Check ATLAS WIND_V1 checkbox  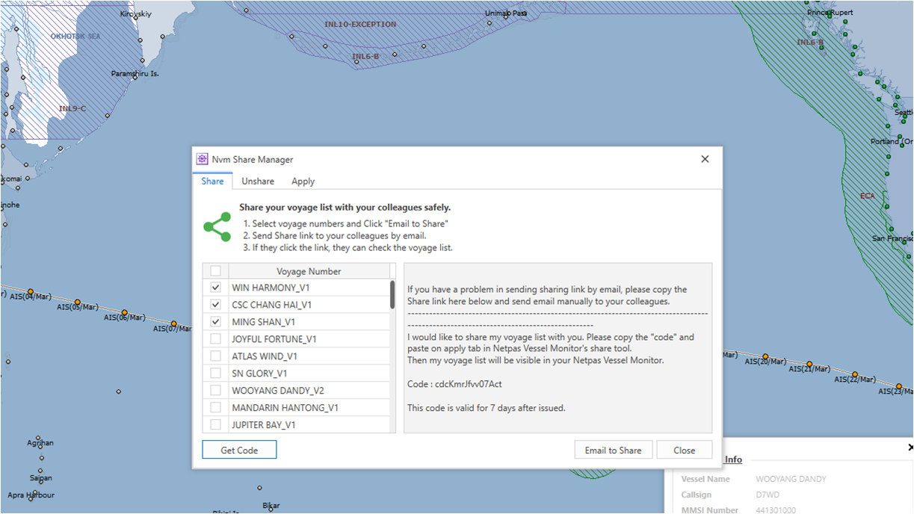(x=215, y=356)
